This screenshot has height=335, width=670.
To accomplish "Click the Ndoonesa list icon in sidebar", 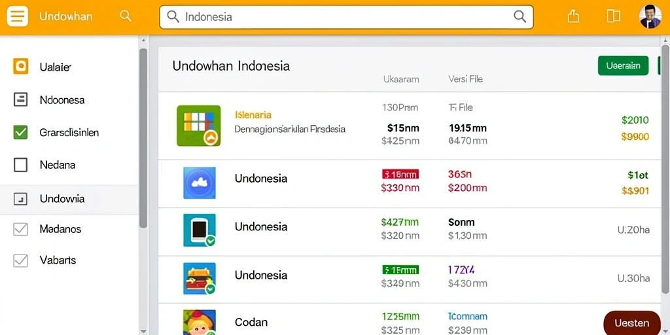I will (20, 99).
